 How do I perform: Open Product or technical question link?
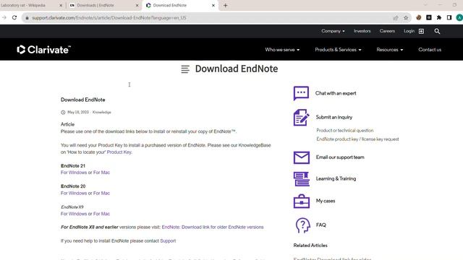pos(345,130)
